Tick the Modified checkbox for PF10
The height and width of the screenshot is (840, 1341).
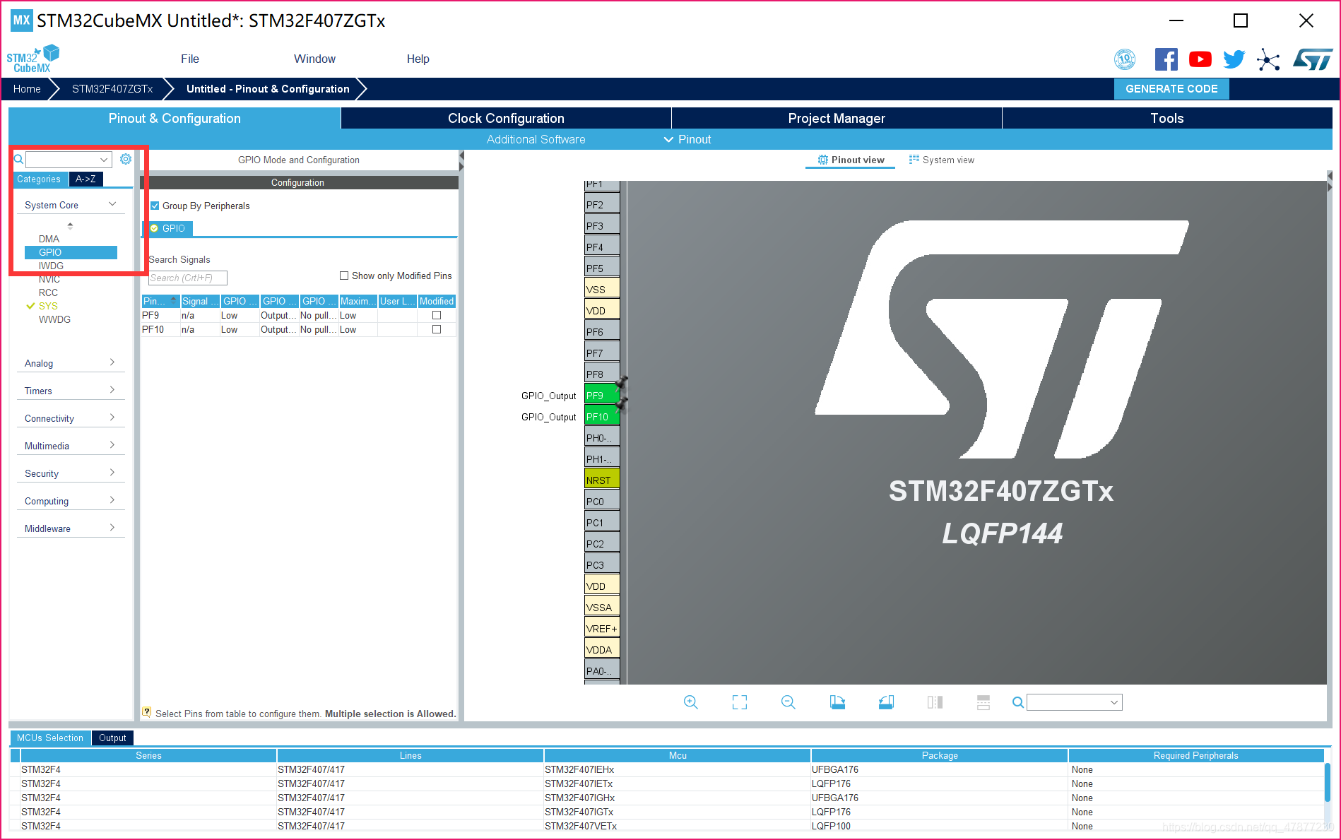click(x=437, y=329)
